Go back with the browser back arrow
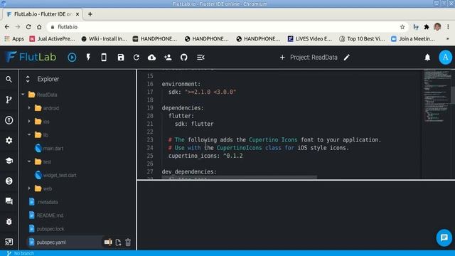Image resolution: width=455 pixels, height=256 pixels. [7, 27]
